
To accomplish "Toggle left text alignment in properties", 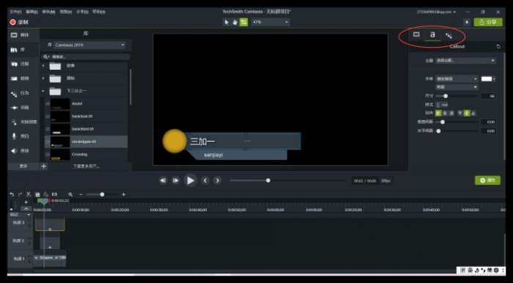I will 438,113.
